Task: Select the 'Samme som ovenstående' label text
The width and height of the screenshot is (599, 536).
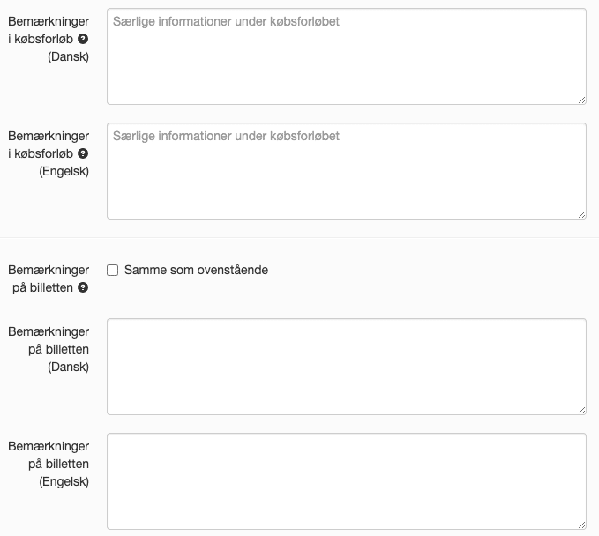Action: pyautogui.click(x=196, y=270)
